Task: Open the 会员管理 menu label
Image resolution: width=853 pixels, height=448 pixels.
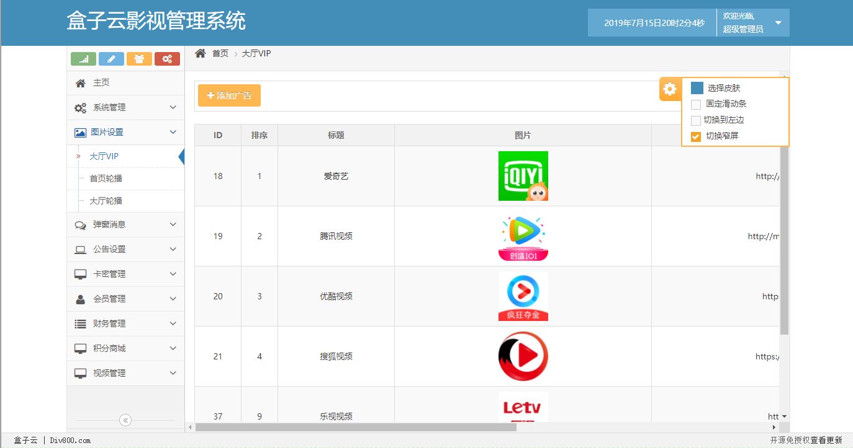Action: (109, 299)
